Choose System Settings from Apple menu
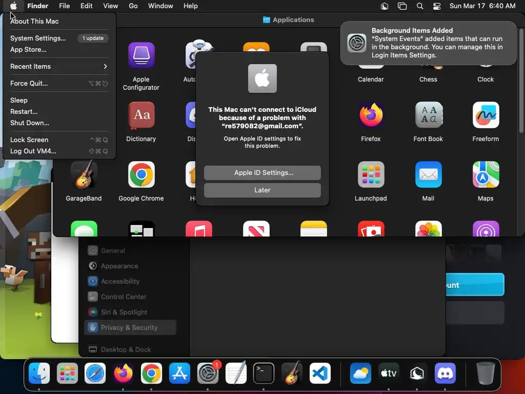This screenshot has width=525, height=394. pos(59,38)
